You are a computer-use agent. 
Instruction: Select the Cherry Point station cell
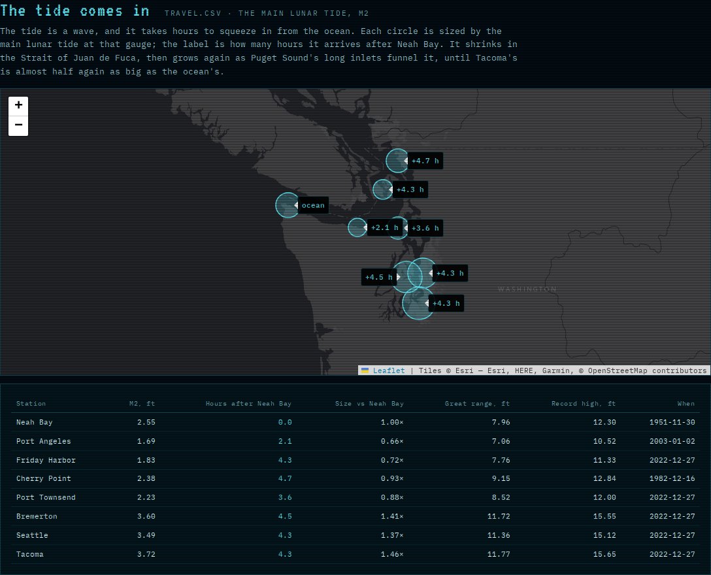(x=44, y=478)
